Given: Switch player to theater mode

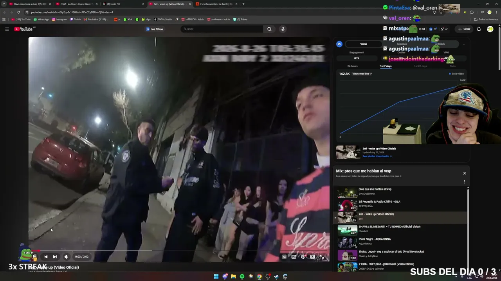Looking at the screenshot, I should [312, 256].
